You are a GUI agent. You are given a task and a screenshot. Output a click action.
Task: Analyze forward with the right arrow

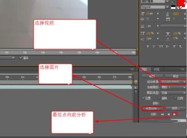pos(175,114)
